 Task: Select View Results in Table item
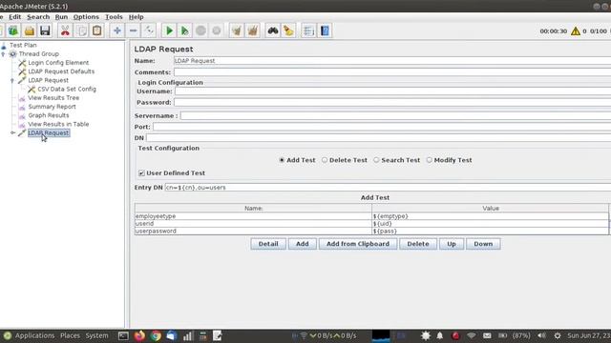(x=58, y=124)
